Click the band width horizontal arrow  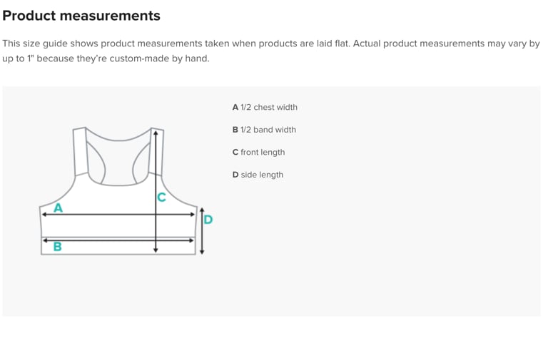[x=118, y=240]
